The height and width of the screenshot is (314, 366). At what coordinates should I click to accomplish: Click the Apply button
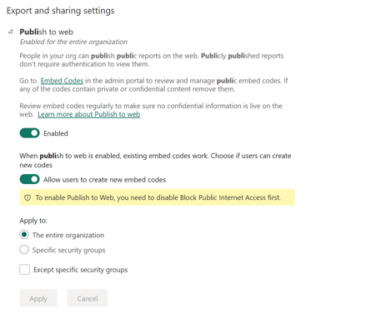coord(38,298)
